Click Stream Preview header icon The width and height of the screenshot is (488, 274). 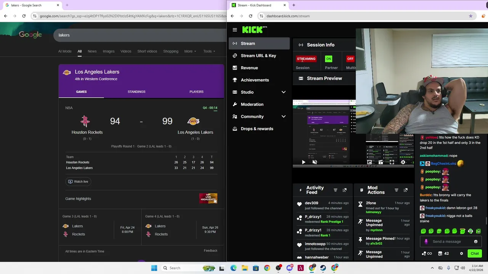tap(301, 78)
